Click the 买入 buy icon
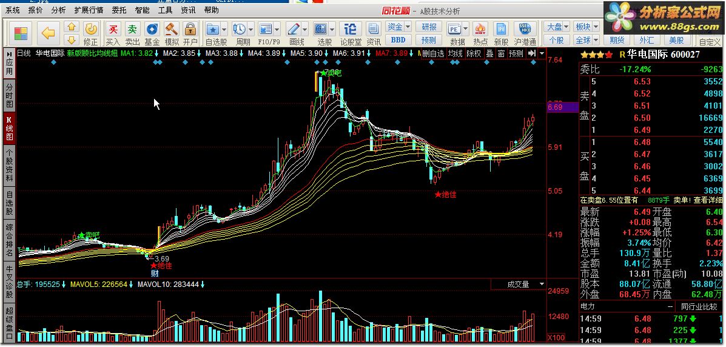 [113, 29]
